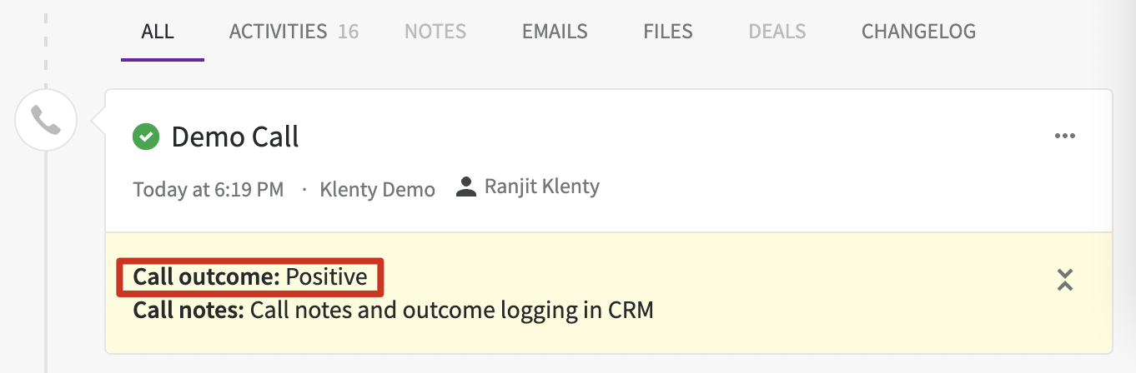Click the person icon beside Ranjit Klenty
Screen dimensions: 1136x373
click(465, 187)
